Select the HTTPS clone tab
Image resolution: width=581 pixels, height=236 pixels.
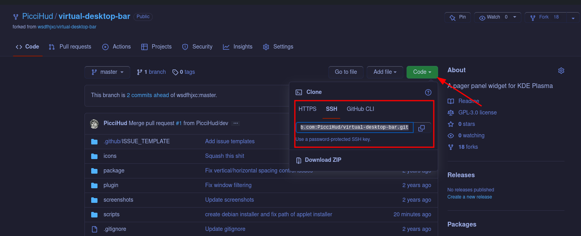click(307, 109)
